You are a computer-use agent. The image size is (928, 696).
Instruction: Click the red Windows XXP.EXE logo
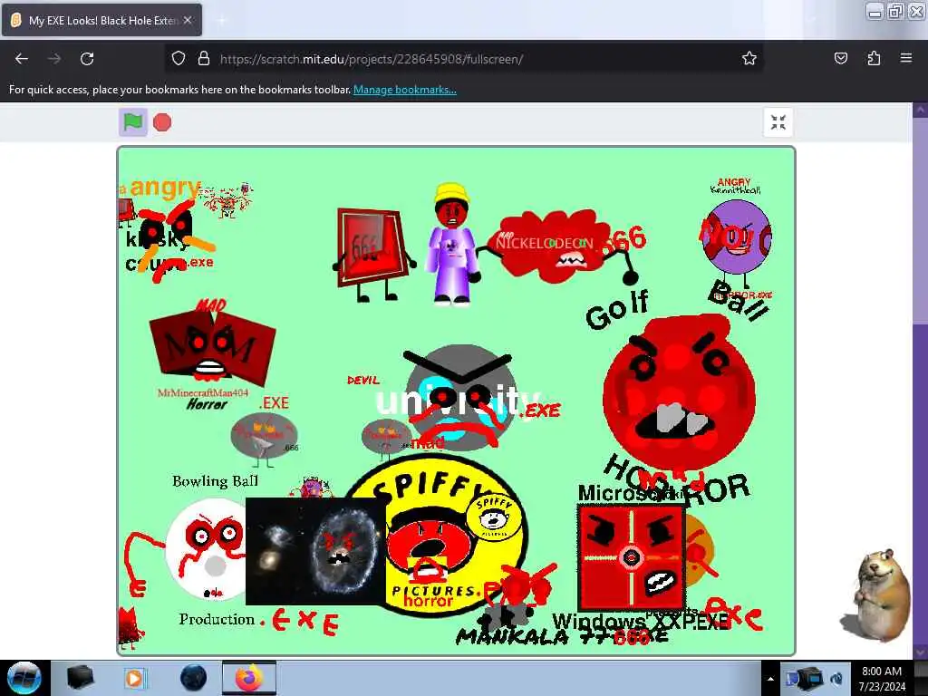631,557
